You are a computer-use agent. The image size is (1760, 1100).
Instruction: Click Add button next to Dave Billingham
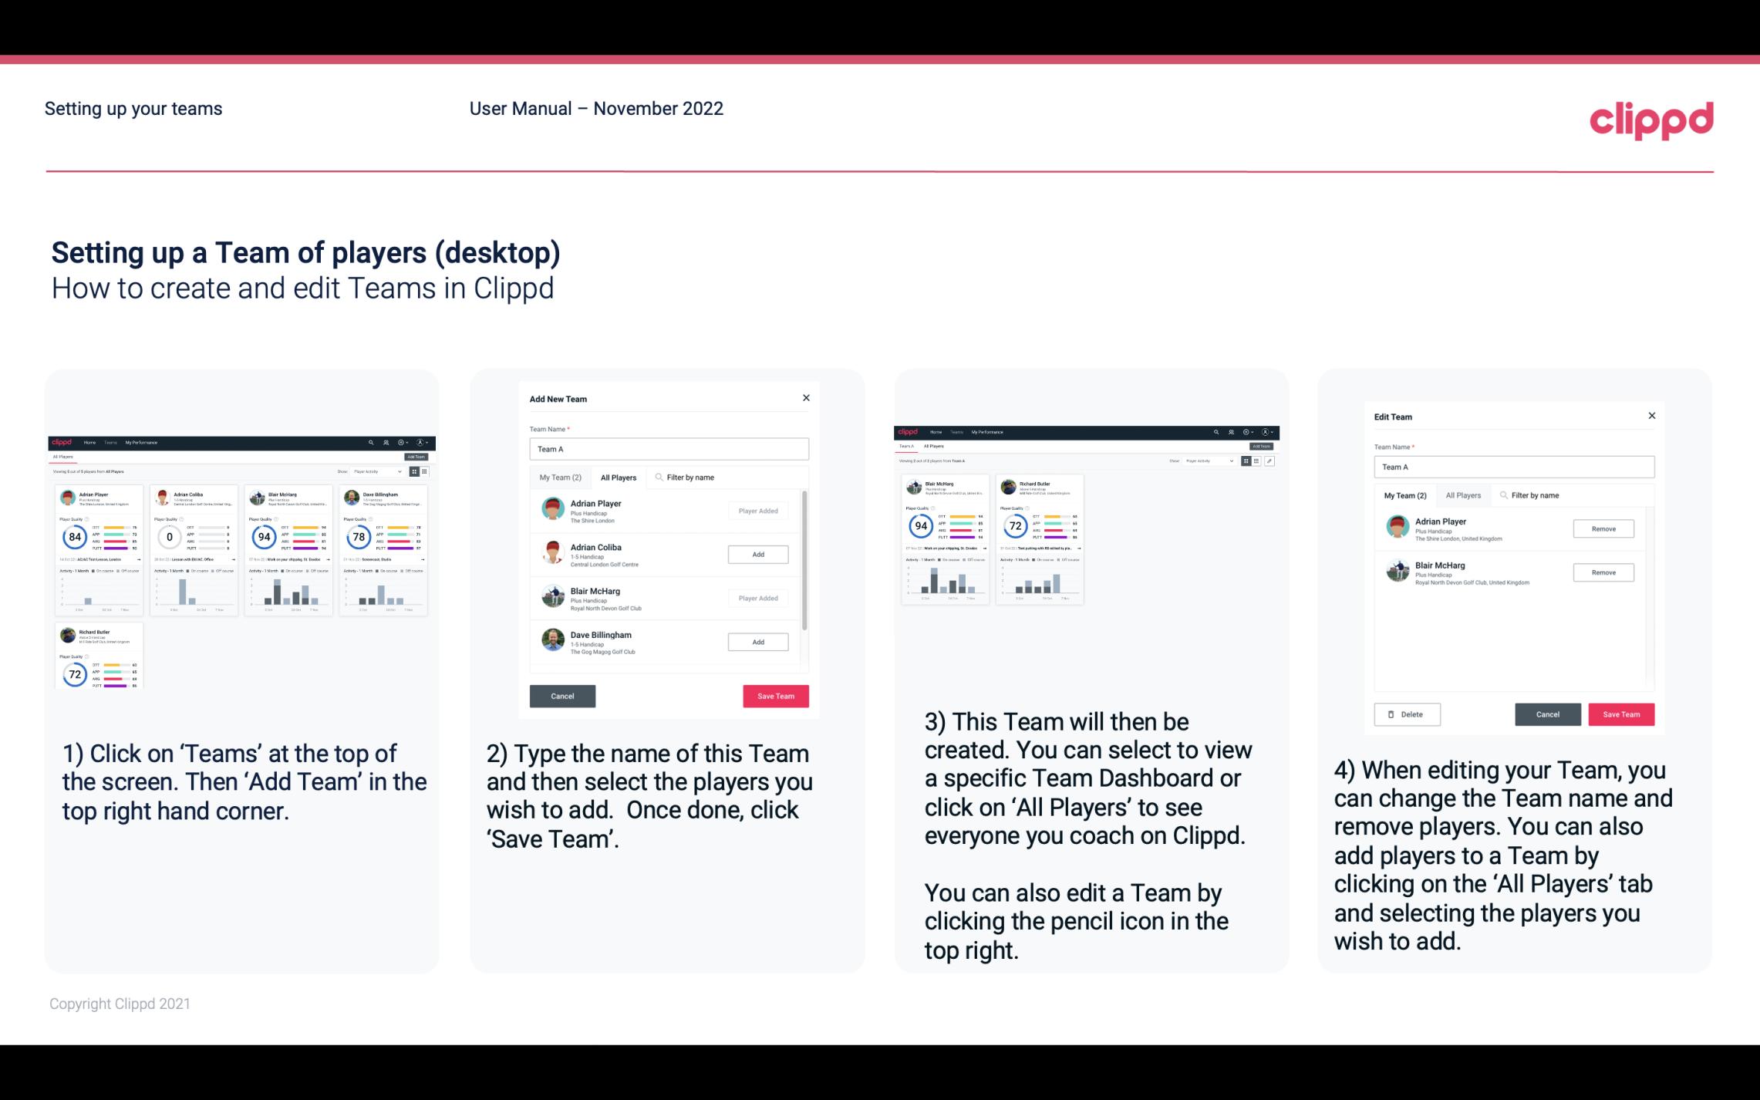pyautogui.click(x=757, y=641)
